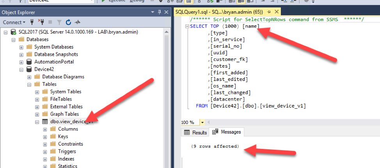Open the Activity Monitor icon

78,22
